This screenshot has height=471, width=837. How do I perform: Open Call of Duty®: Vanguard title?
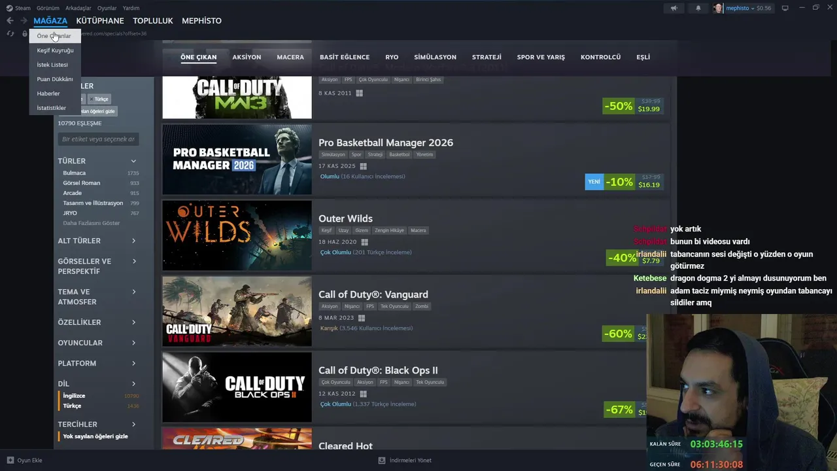(373, 294)
